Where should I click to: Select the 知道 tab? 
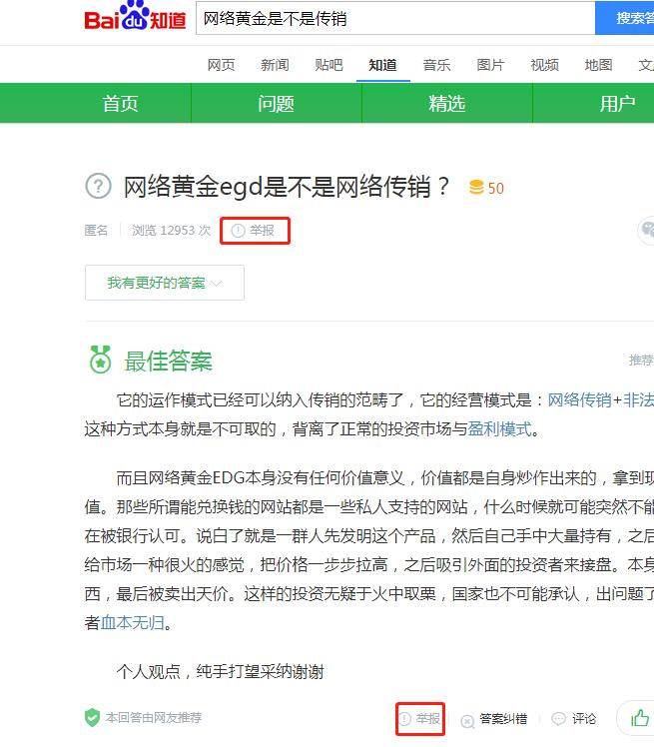pyautogui.click(x=383, y=65)
